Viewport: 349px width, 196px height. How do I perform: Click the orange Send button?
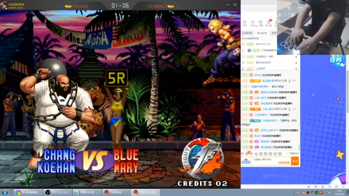[x=295, y=161]
